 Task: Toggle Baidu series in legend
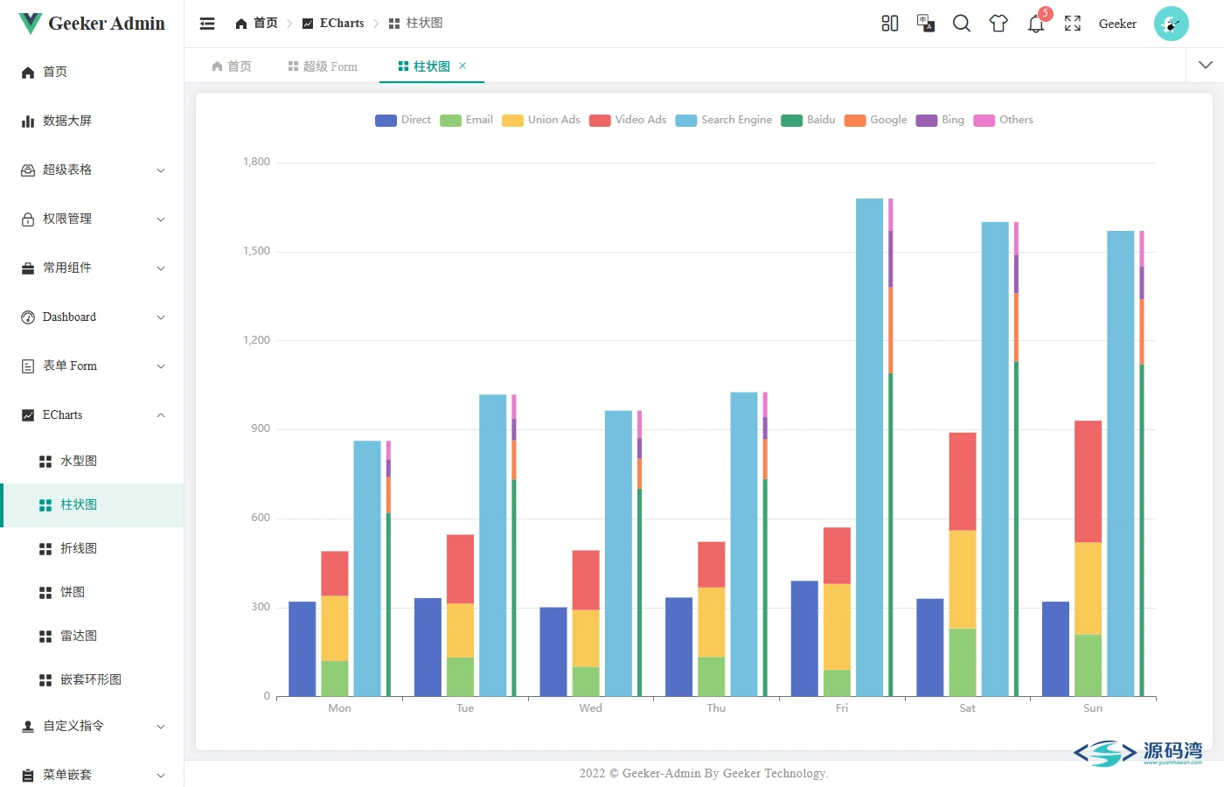point(808,120)
